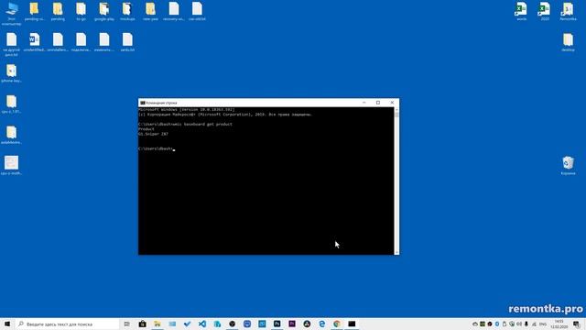This screenshot has width=586, height=330.
Task: Click the Command Prompt title bar icon
Action: pos(143,103)
